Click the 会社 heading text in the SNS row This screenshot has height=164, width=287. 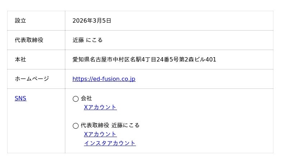coord(86,99)
